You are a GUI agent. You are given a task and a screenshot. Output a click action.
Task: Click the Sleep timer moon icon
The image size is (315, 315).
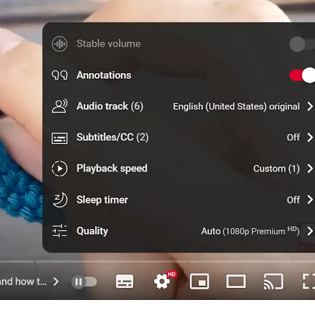[x=60, y=200]
